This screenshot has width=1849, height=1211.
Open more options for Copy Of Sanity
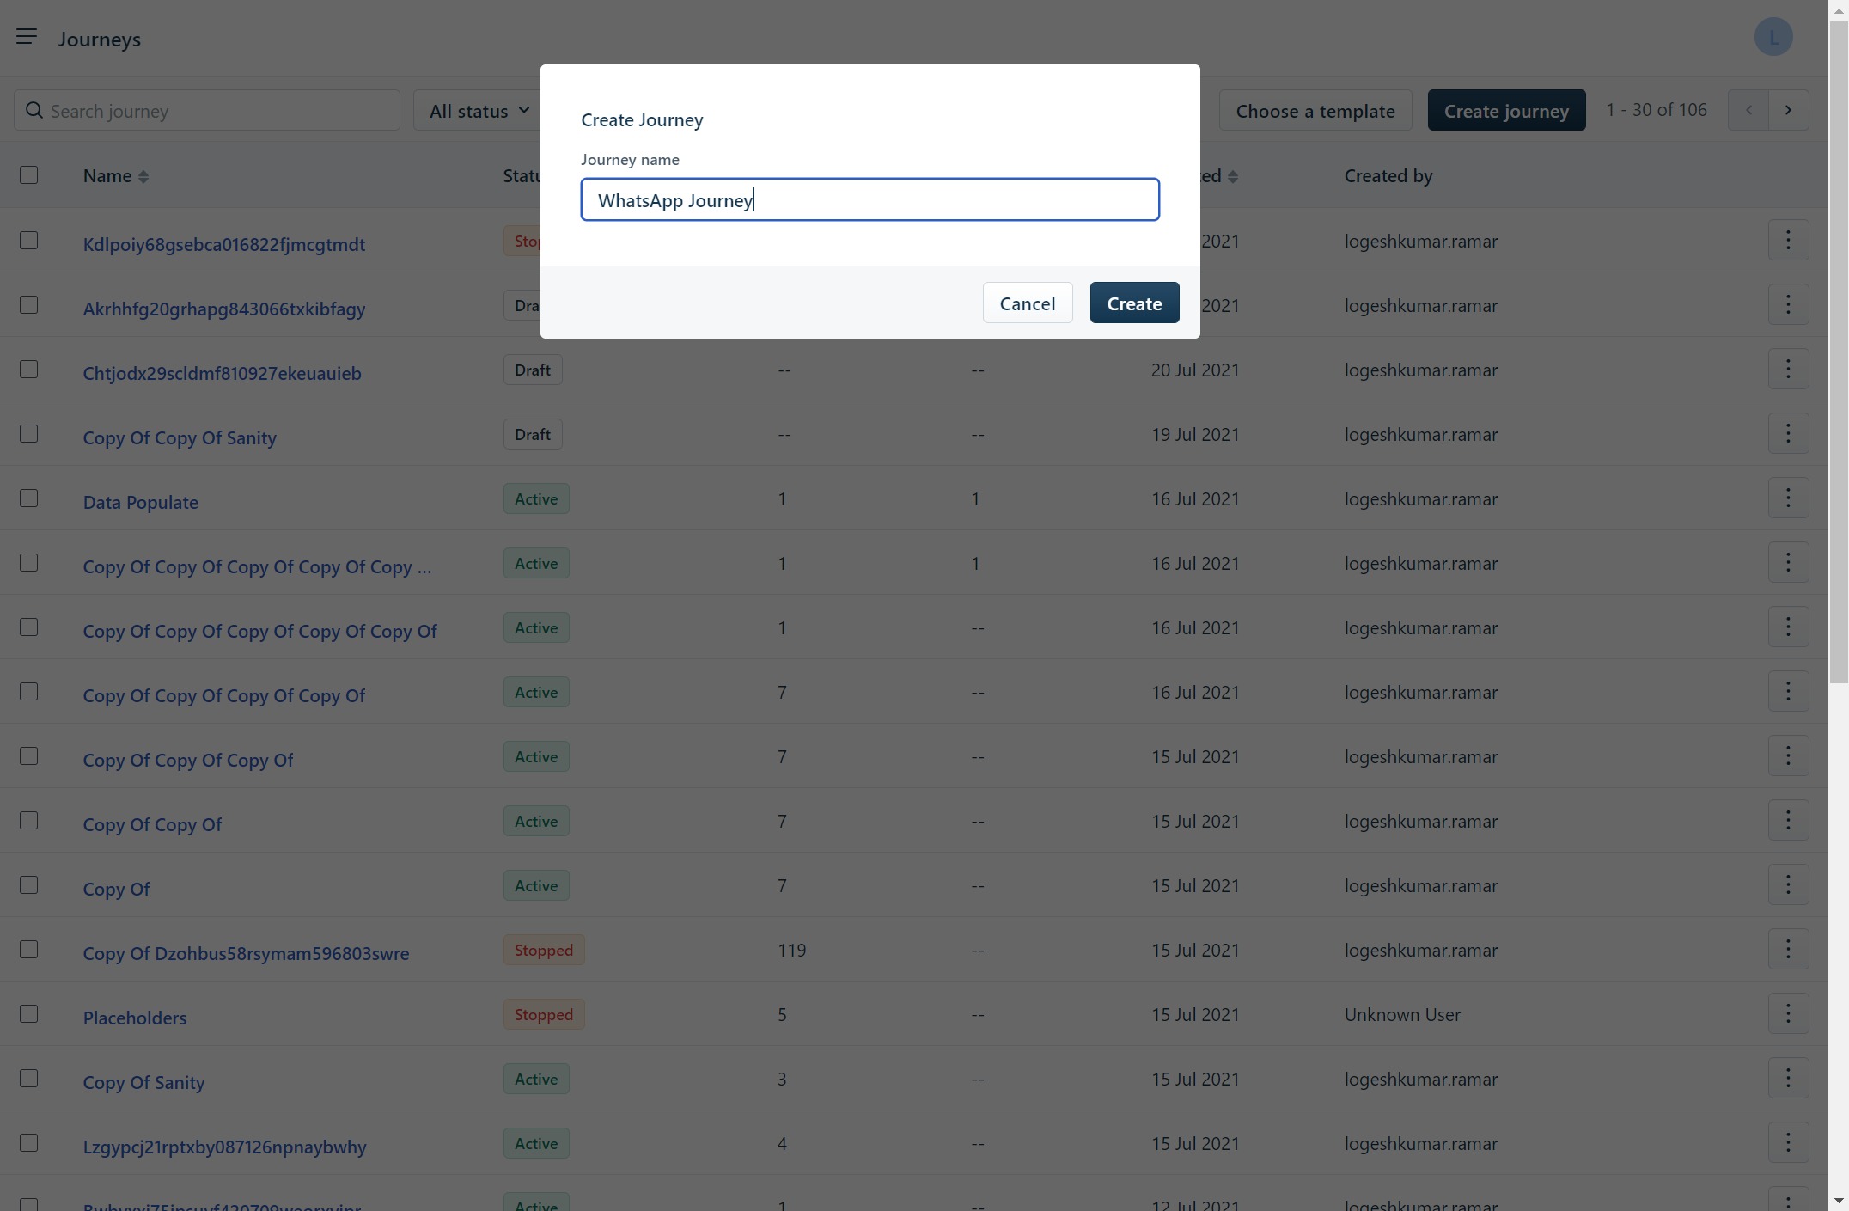click(x=1789, y=1078)
